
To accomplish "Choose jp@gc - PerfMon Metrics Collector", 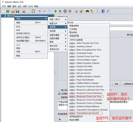I will coord(89,83).
